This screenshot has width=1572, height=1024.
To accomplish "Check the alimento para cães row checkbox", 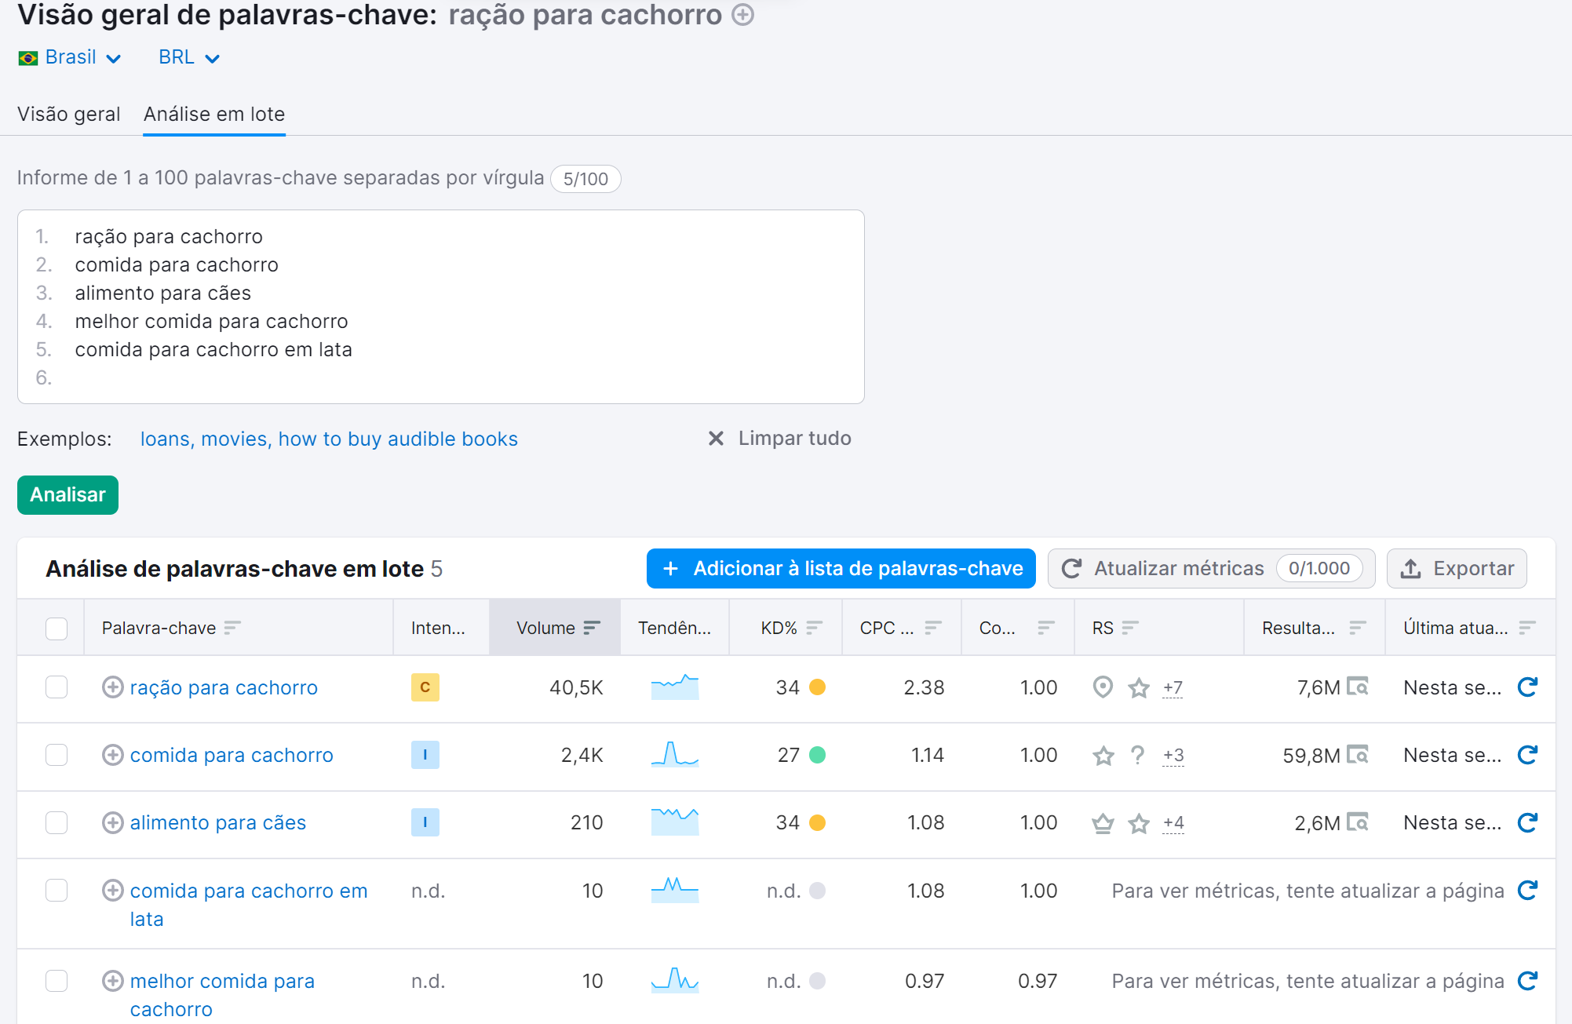I will [57, 823].
